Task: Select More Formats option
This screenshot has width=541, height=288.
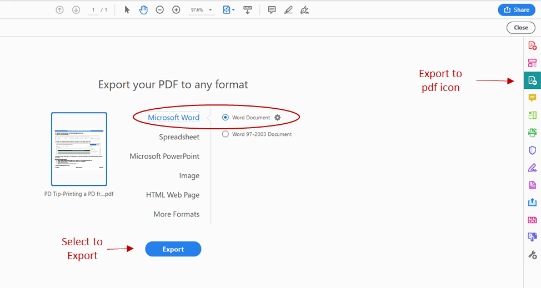Action: 176,214
